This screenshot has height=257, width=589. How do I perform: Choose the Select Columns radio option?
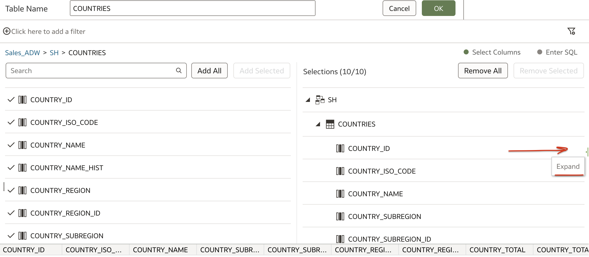466,52
